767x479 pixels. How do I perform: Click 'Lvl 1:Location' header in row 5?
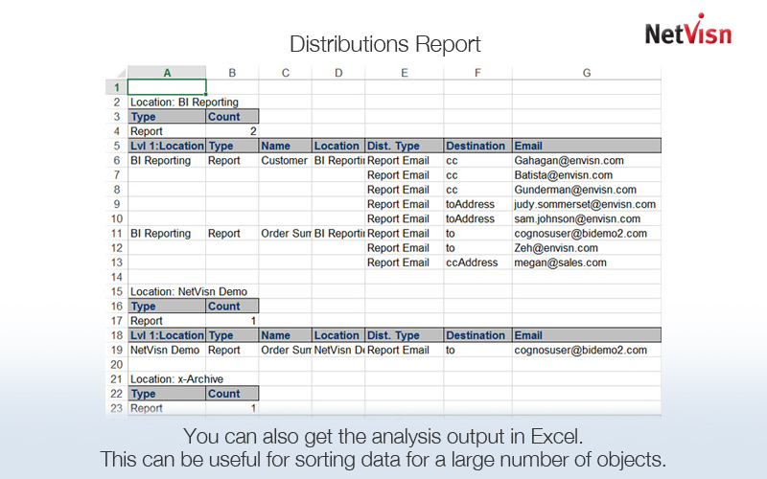click(167, 146)
